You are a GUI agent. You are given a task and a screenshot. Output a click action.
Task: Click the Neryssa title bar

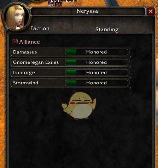point(88,11)
